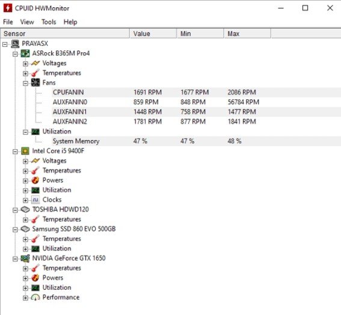Image resolution: width=341 pixels, height=315 pixels.
Task: Expand the ASRock Voltages node
Action: tap(25, 64)
